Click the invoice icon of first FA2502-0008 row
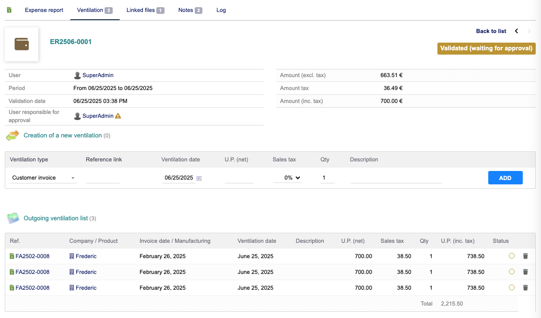 coord(12,256)
